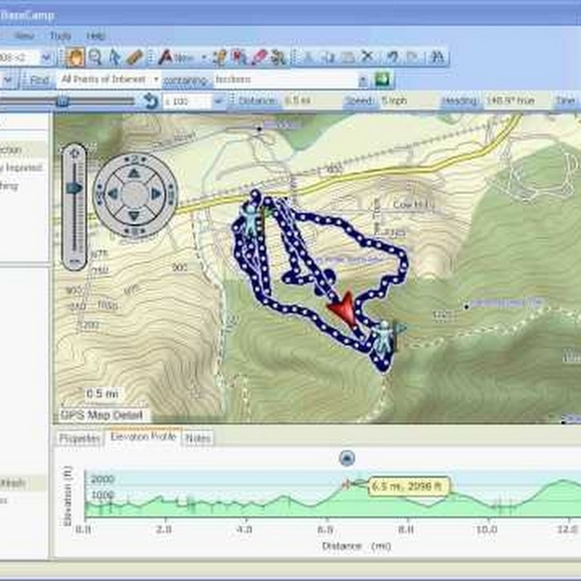The image size is (581, 581).
Task: Select the Measure ruler tool
Action: [x=134, y=57]
